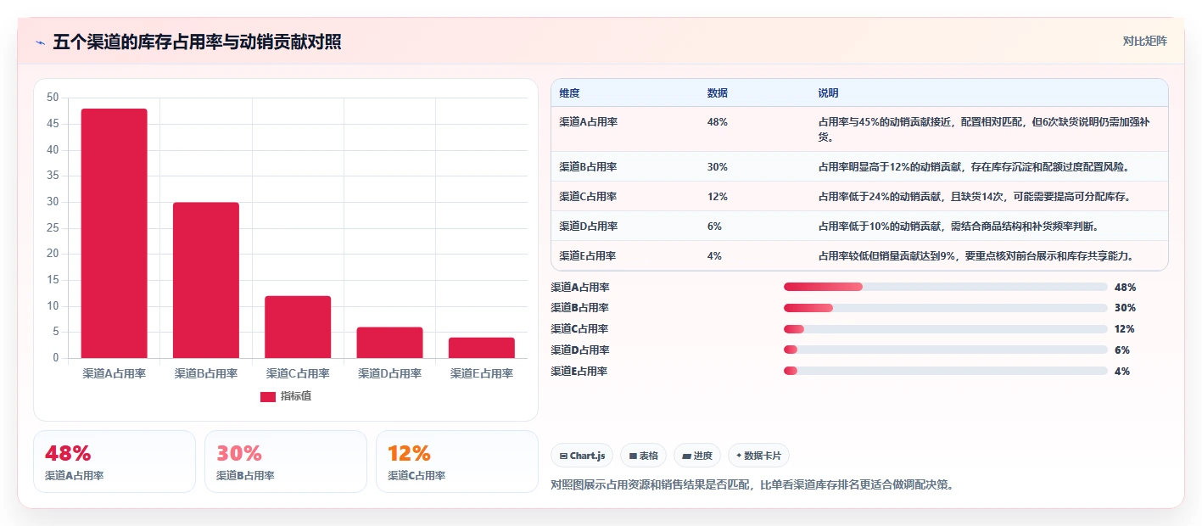Click the 30% value in the table

(x=717, y=167)
